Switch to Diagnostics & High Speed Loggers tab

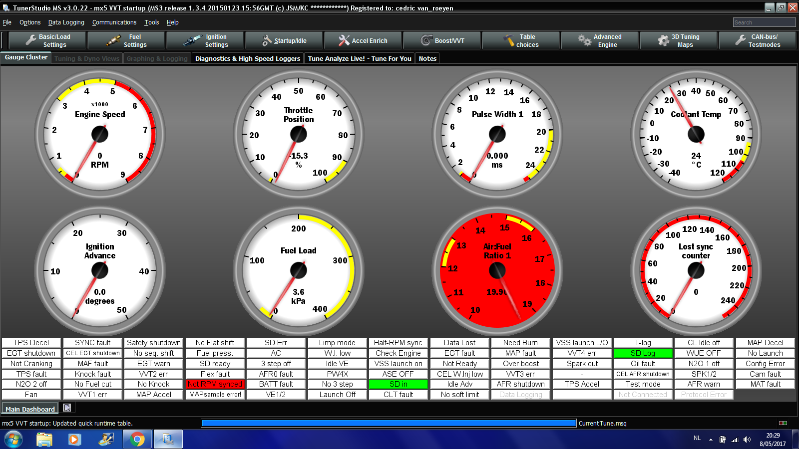click(248, 58)
